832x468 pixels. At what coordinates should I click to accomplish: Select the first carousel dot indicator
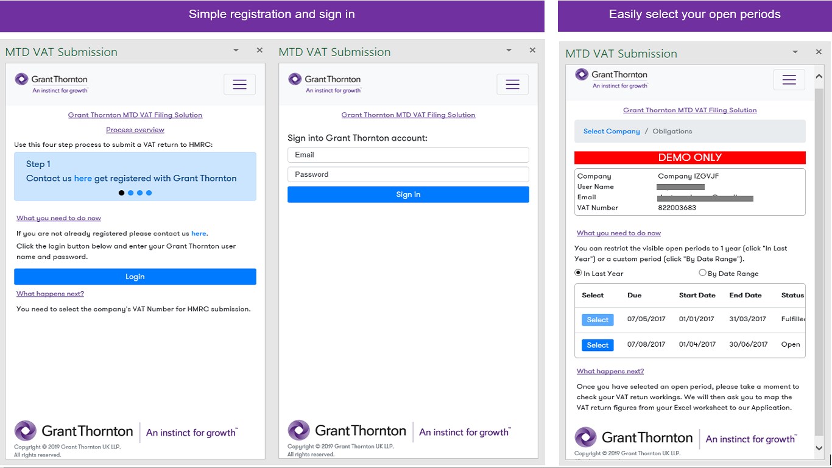pos(121,193)
